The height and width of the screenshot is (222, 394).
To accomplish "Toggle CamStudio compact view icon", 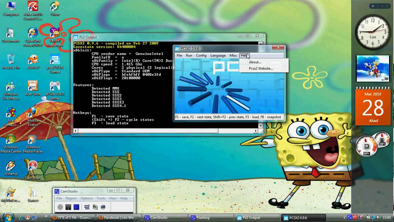I will [x=87, y=207].
